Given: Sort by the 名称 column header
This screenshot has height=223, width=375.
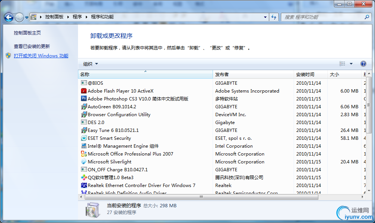Looking at the screenshot, I should (145, 74).
